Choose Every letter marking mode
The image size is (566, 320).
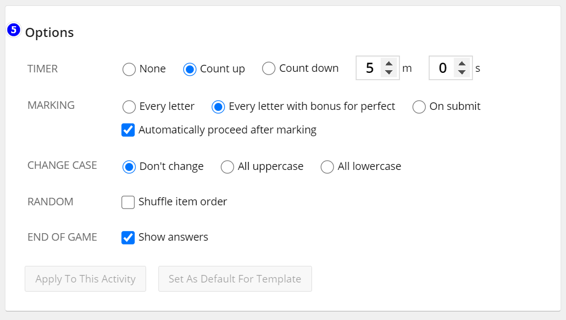point(129,107)
